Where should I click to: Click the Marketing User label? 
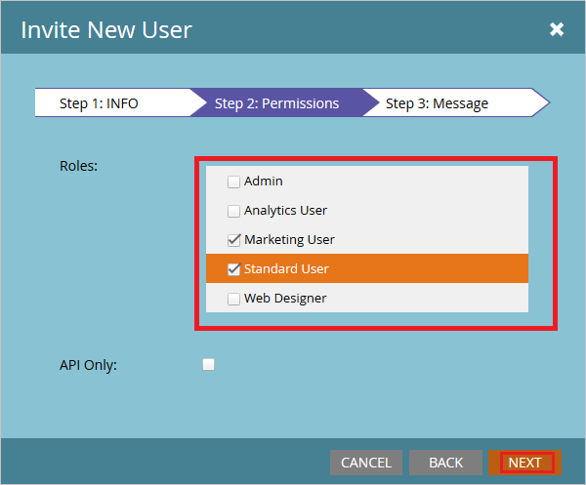pyautogui.click(x=289, y=240)
